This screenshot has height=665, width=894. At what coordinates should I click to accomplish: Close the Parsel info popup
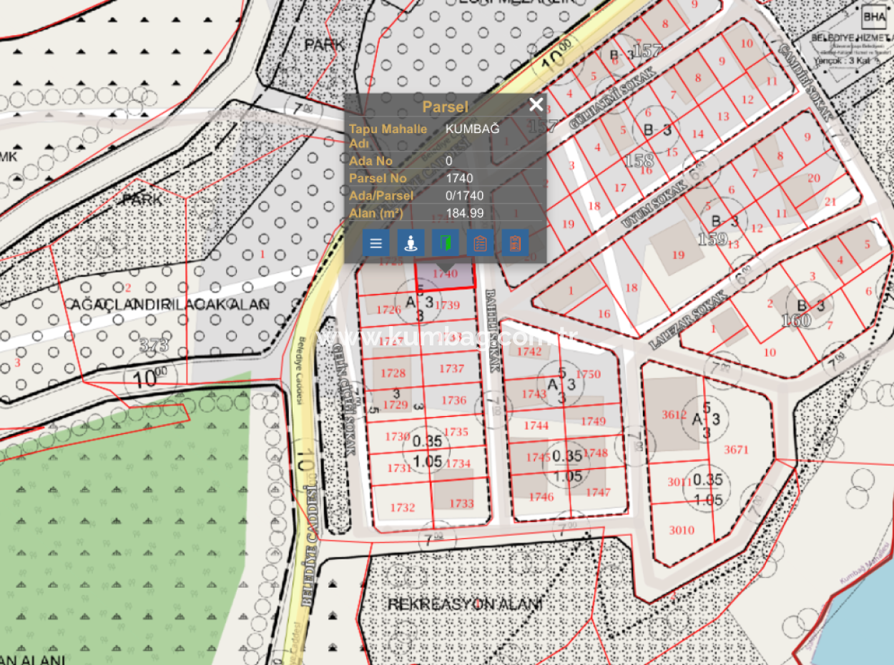(536, 105)
